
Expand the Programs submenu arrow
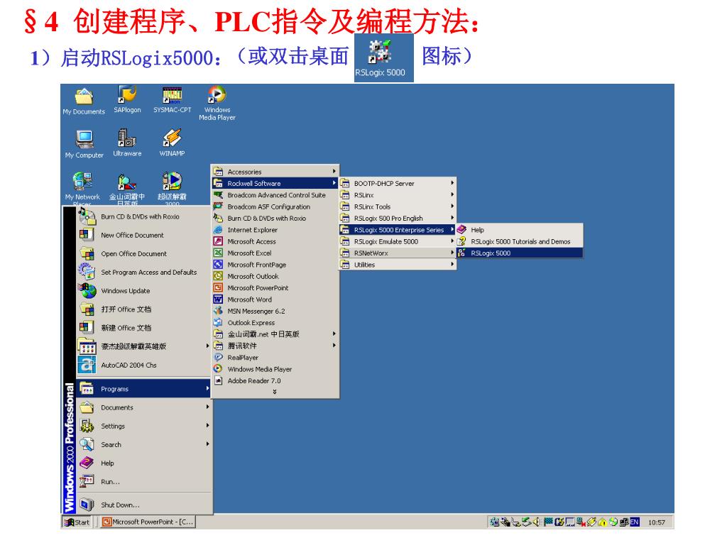207,388
